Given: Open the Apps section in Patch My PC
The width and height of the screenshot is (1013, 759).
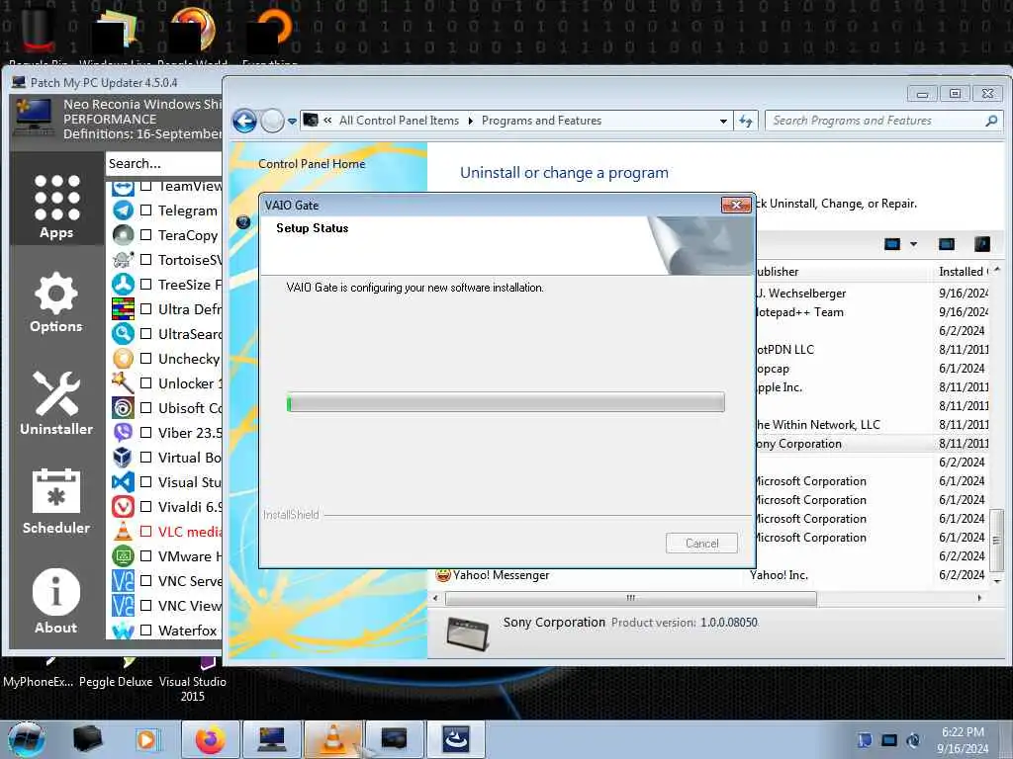Looking at the screenshot, I should (56, 207).
